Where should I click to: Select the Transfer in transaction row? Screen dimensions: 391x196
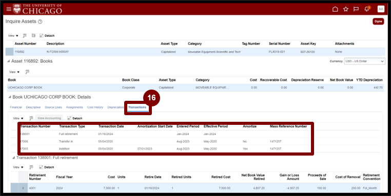point(195,141)
